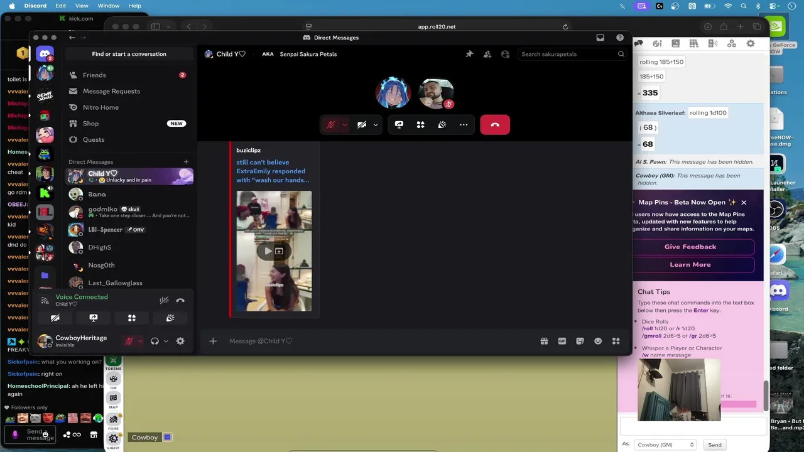This screenshot has width=804, height=452.
Task: Click Learn More in Map Pins banner
Action: 690,264
